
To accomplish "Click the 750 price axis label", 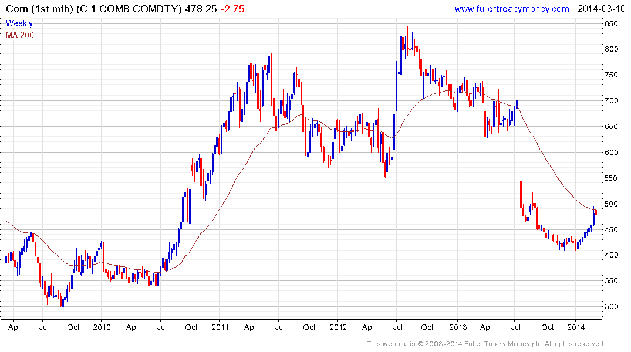I will [x=611, y=75].
